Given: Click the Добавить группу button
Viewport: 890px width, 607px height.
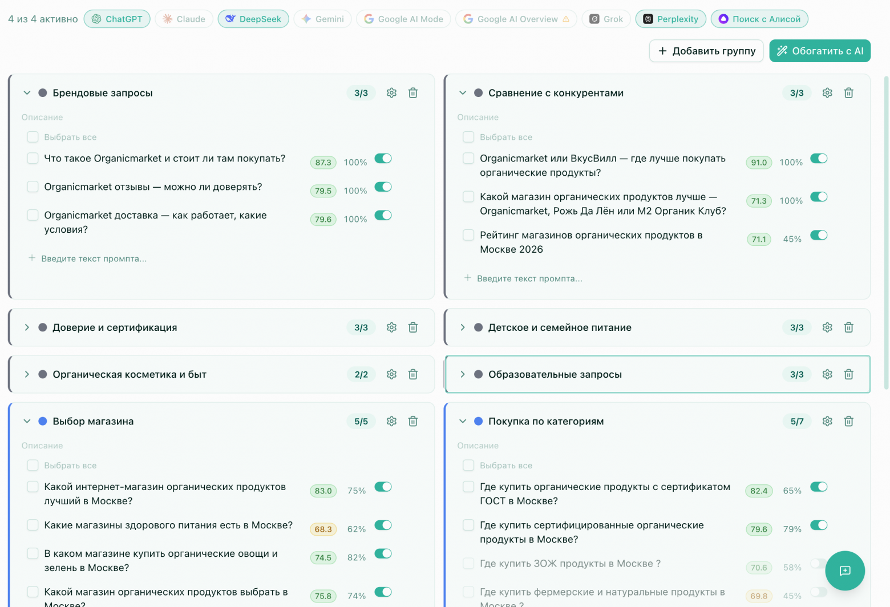Looking at the screenshot, I should pyautogui.click(x=706, y=51).
